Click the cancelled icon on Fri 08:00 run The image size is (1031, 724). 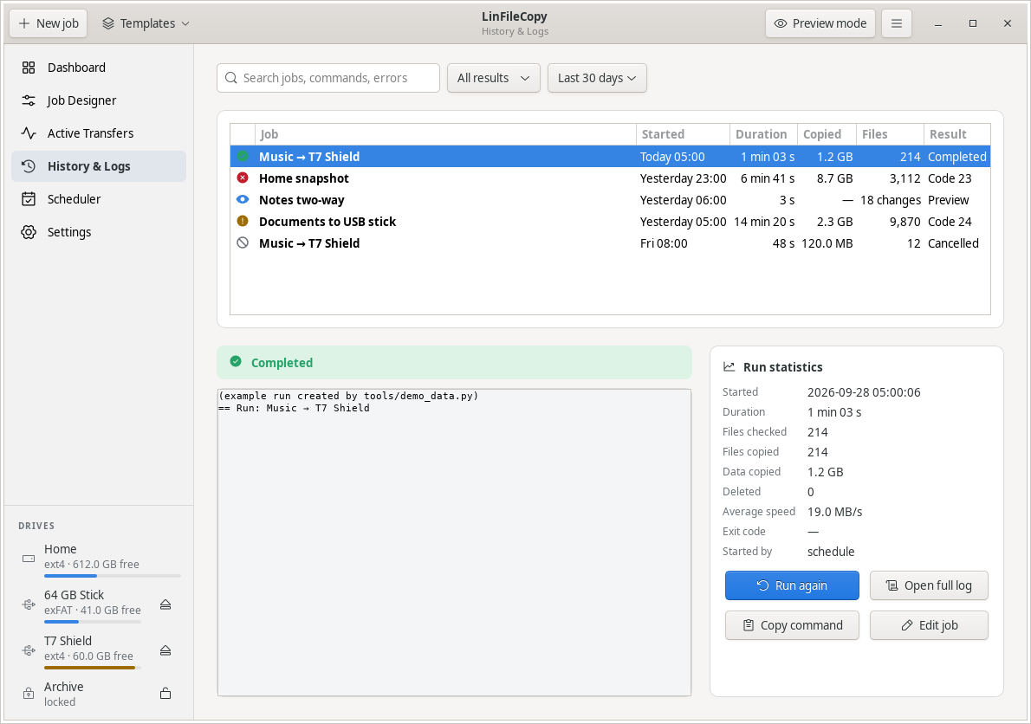pos(243,243)
